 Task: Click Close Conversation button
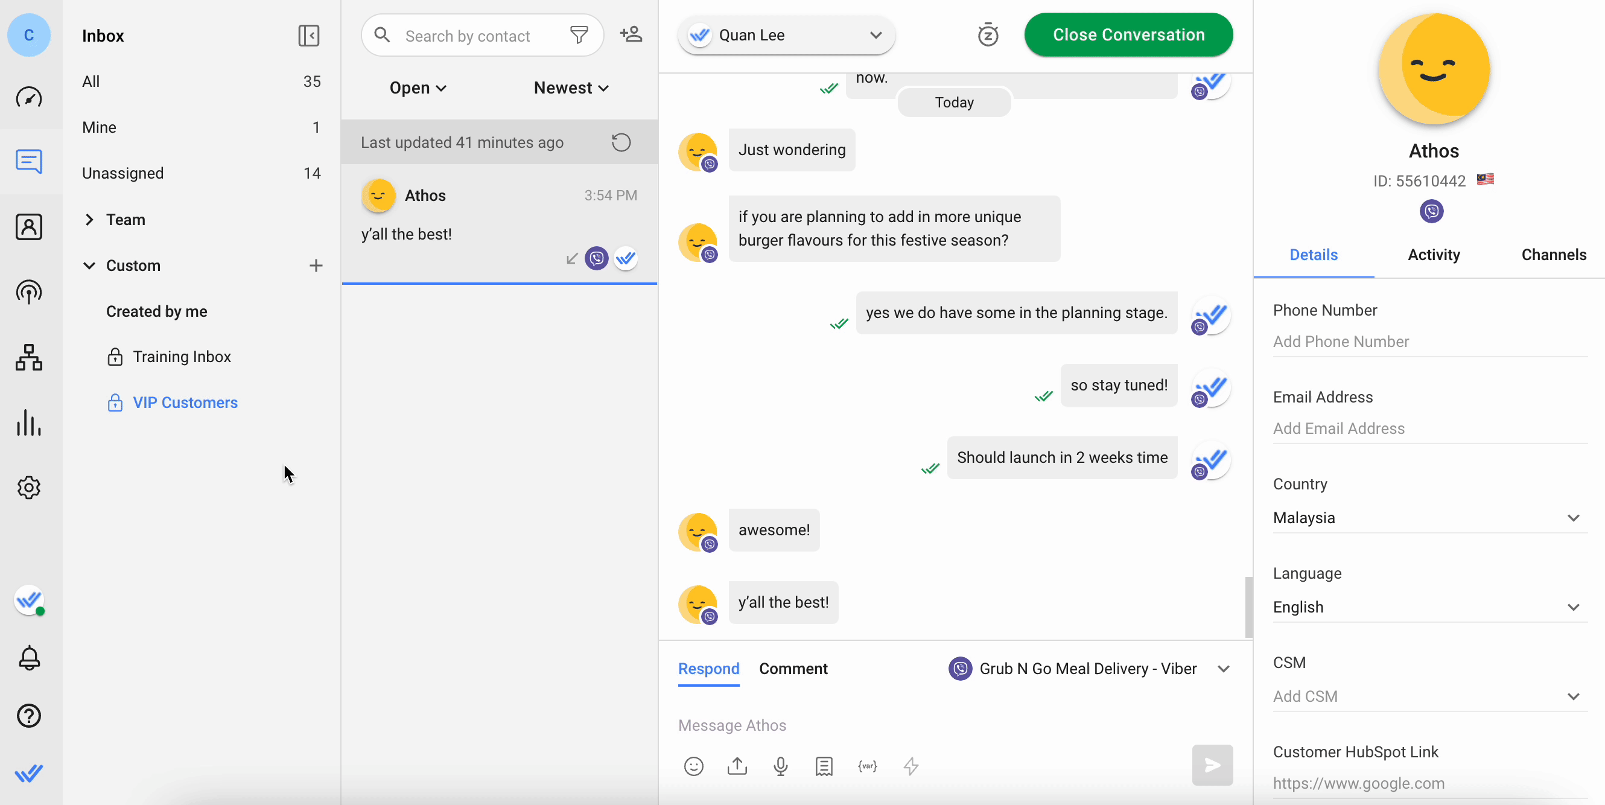coord(1128,35)
